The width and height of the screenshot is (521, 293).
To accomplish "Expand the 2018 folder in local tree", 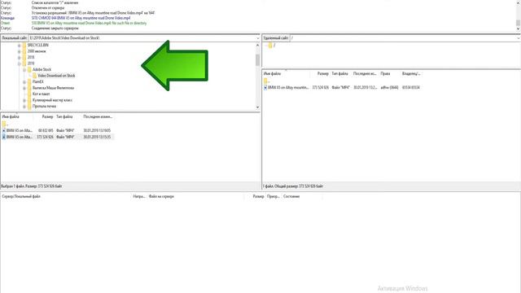I will pos(20,58).
